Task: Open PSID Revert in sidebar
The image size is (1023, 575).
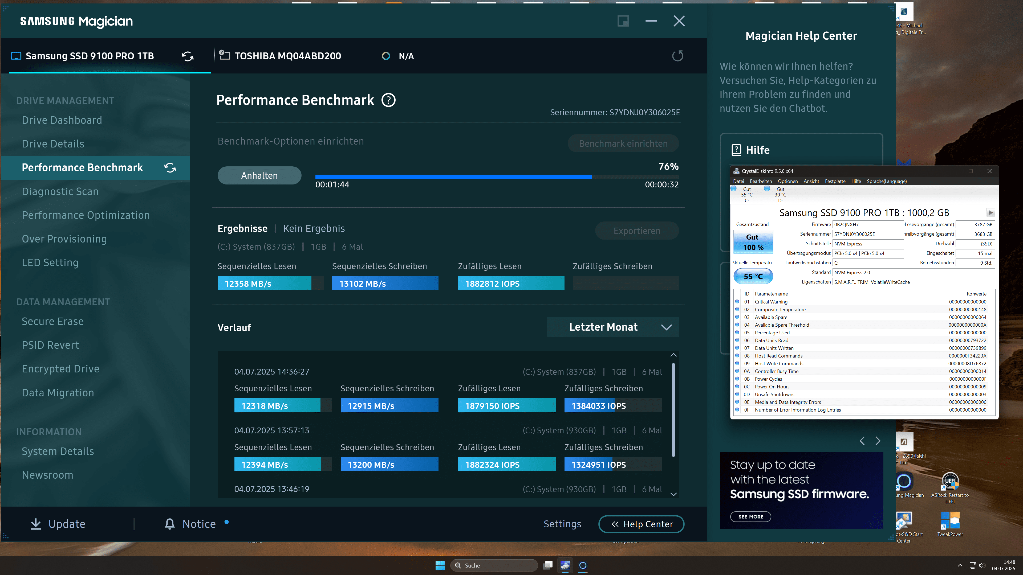Action: pos(50,345)
